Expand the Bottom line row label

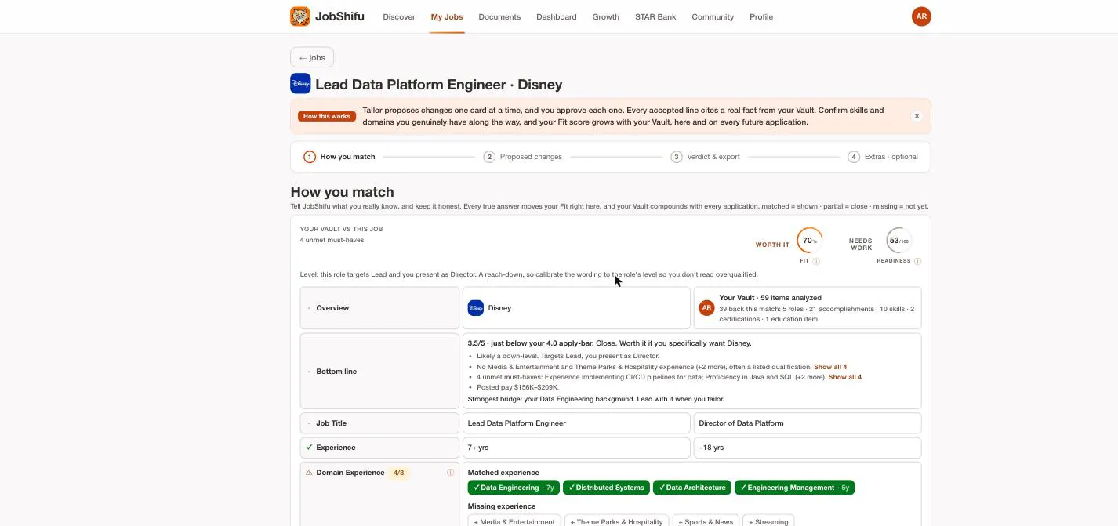[379, 372]
